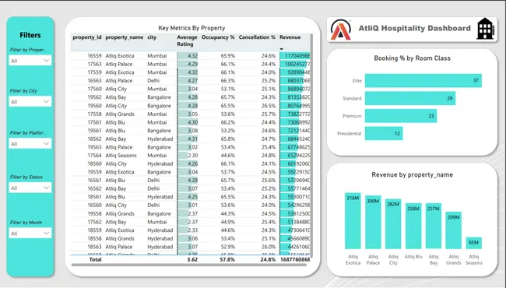Click Atliq Exotica in the 18559 row

point(119,230)
